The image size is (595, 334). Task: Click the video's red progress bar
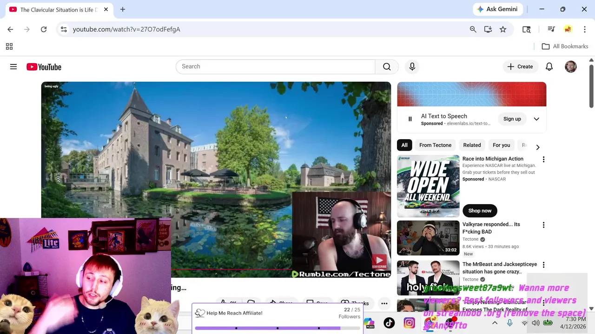click(231, 270)
